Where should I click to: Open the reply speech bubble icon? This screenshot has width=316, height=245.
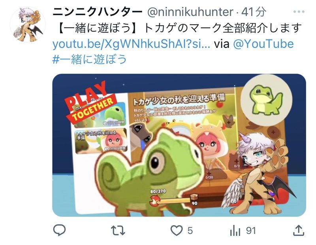click(x=59, y=230)
